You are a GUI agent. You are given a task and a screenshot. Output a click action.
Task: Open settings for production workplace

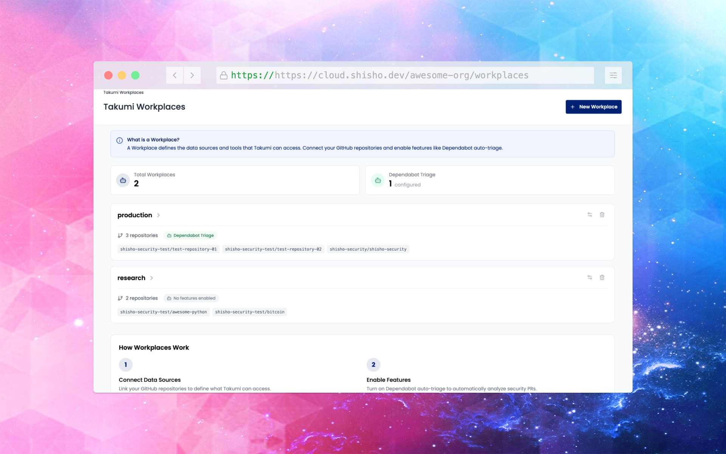click(x=589, y=215)
